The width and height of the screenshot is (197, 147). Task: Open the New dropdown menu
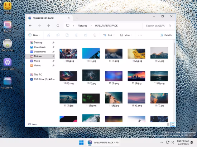[34, 35]
